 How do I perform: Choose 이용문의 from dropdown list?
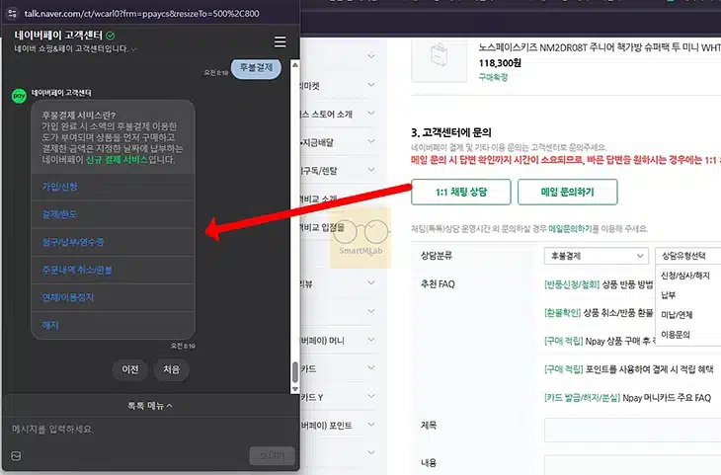675,335
